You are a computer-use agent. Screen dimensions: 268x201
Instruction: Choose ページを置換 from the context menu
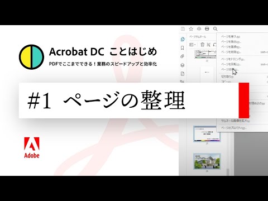tap(231, 47)
